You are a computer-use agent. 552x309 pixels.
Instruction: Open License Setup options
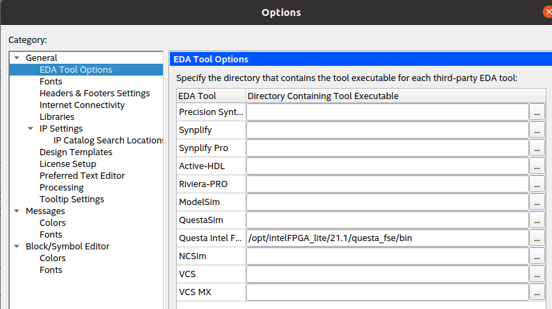[x=68, y=164]
